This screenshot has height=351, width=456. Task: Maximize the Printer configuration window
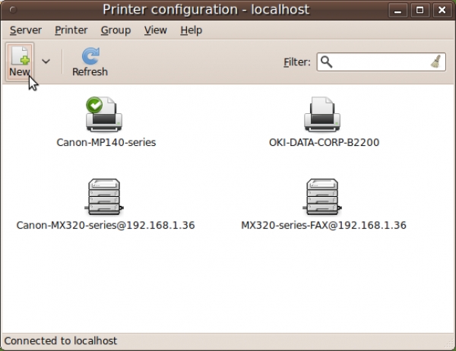coord(420,11)
